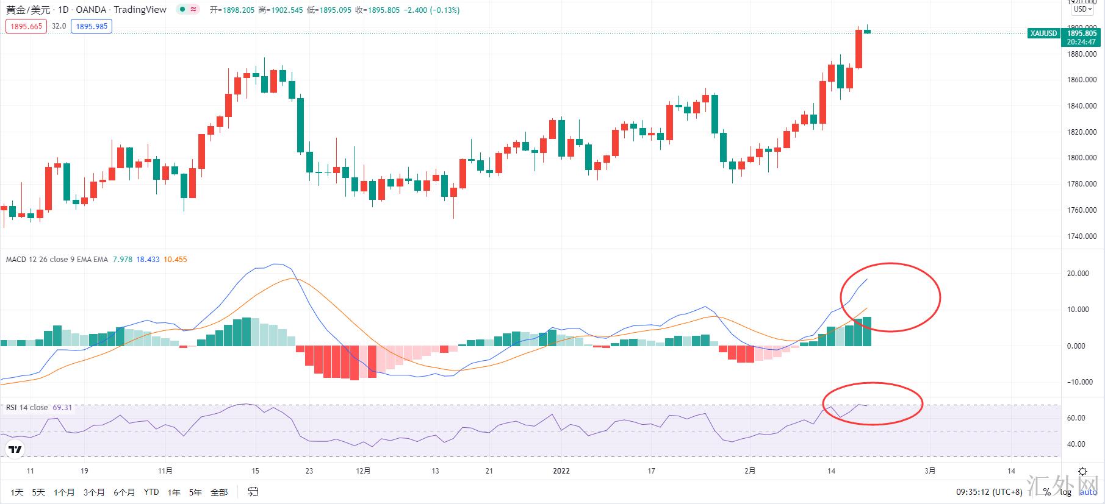
Task: Click the sell price 1895.665 button
Action: [x=26, y=26]
